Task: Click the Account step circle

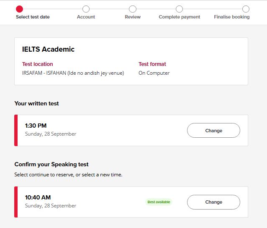Action: [86, 9]
